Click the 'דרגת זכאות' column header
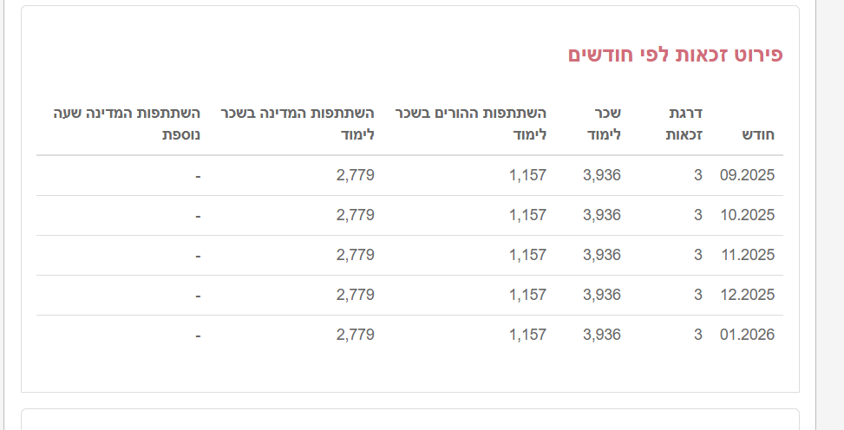 pyautogui.click(x=685, y=124)
